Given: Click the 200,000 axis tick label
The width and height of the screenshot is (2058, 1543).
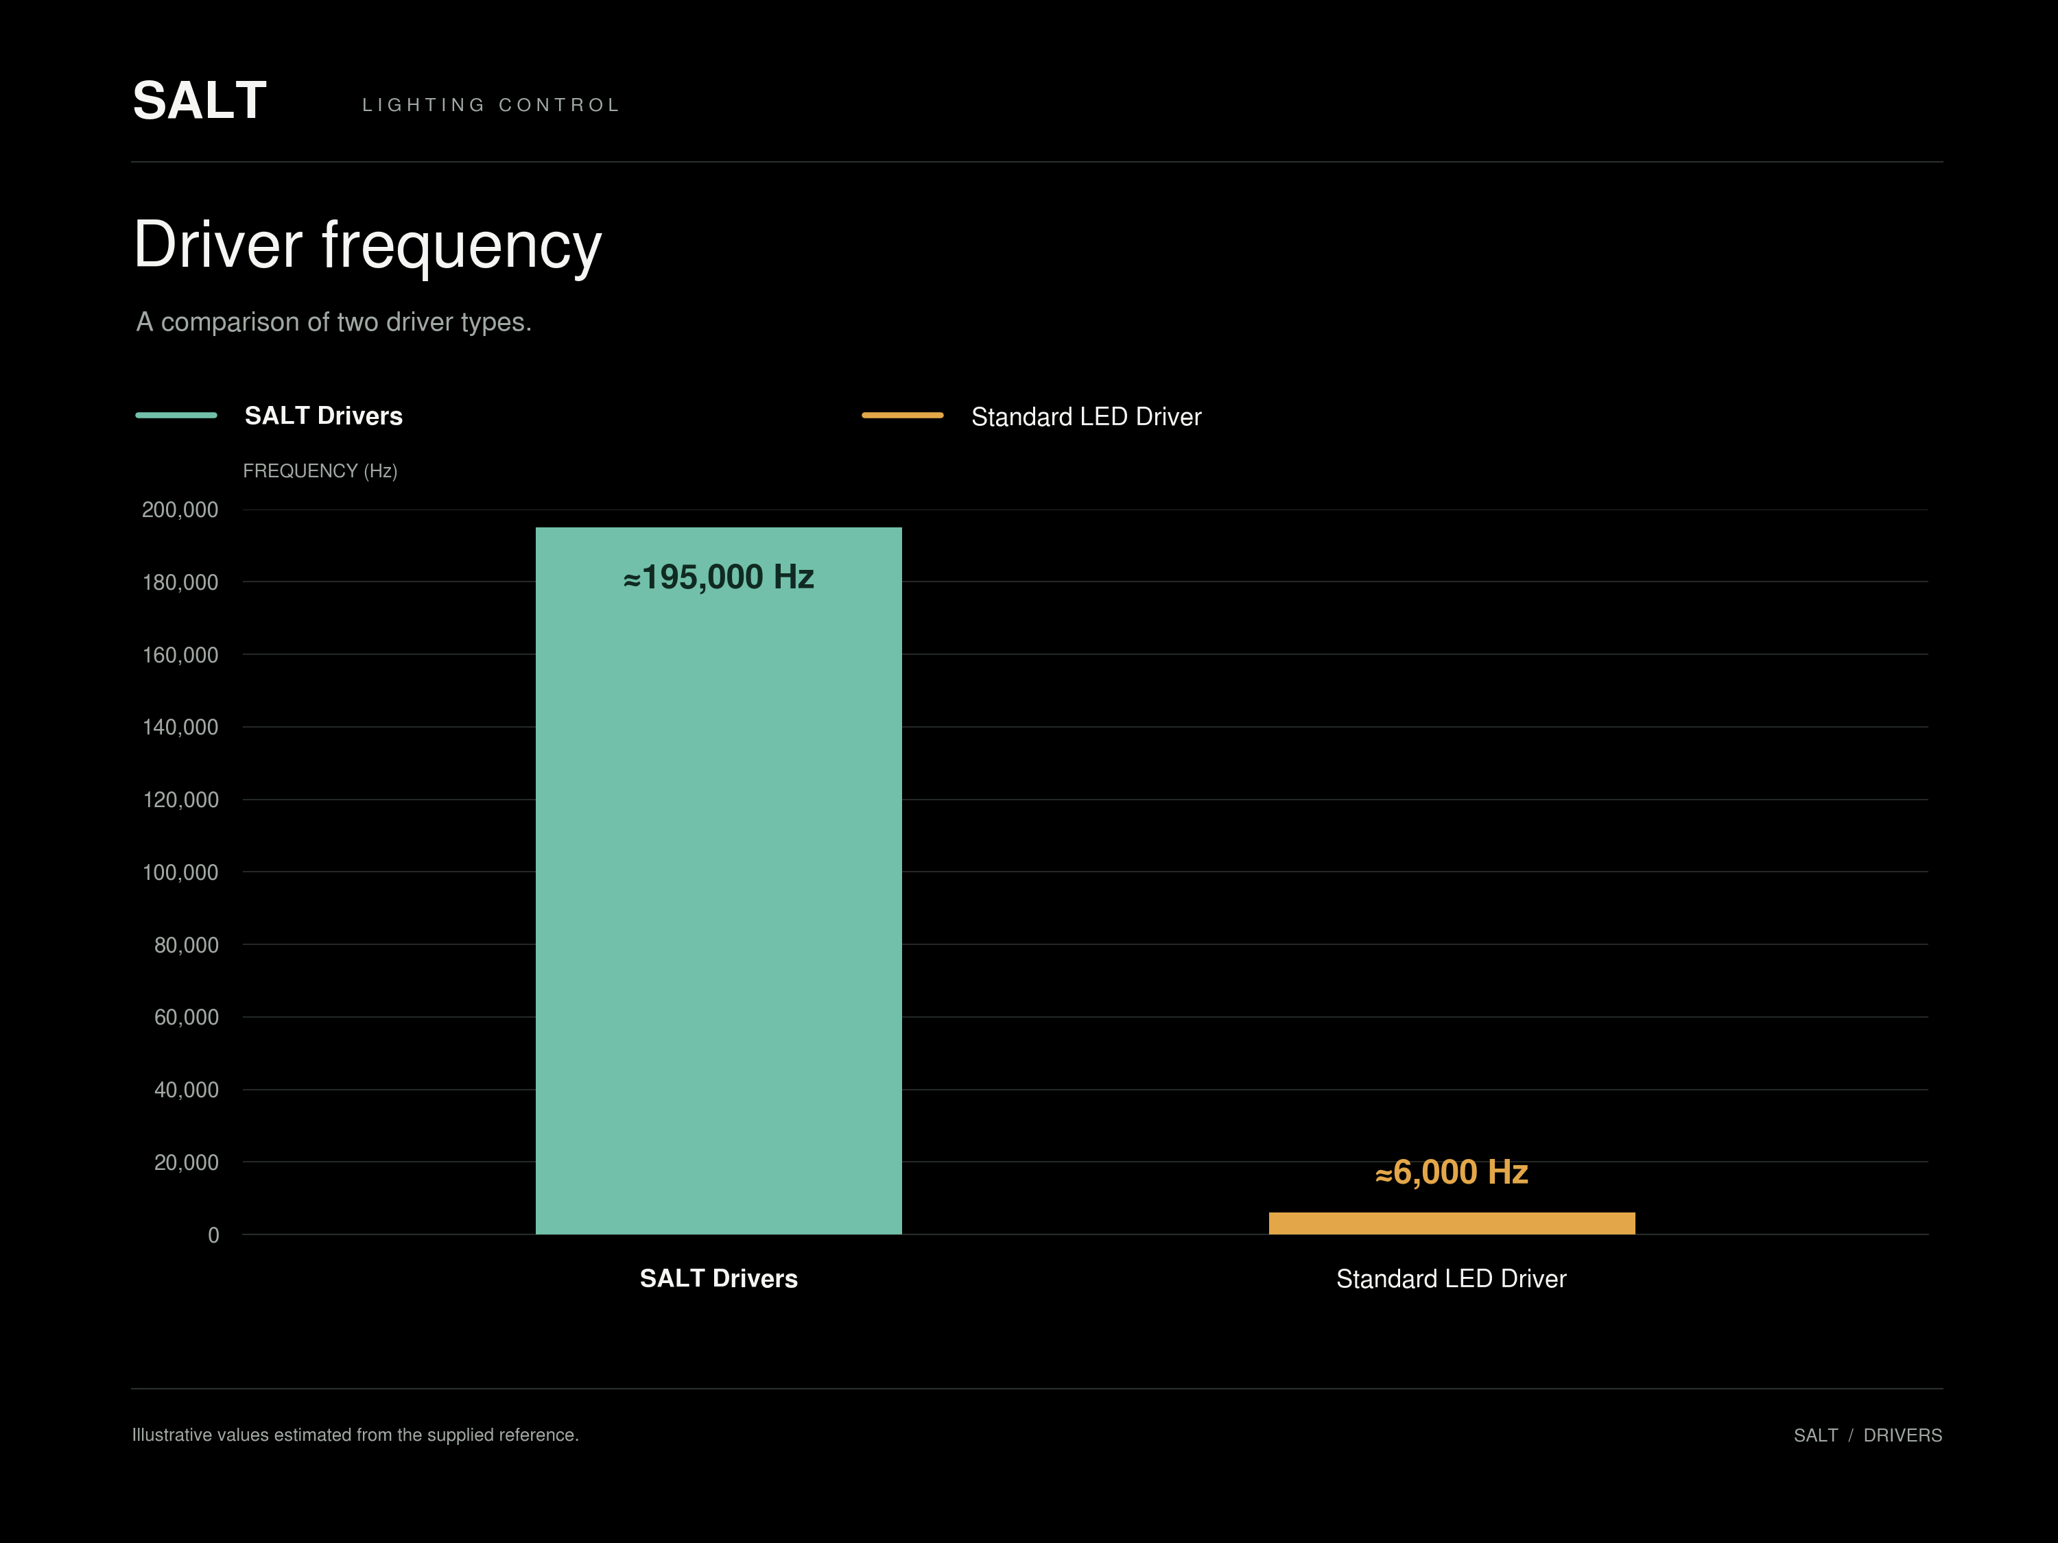Looking at the screenshot, I should tap(180, 510).
